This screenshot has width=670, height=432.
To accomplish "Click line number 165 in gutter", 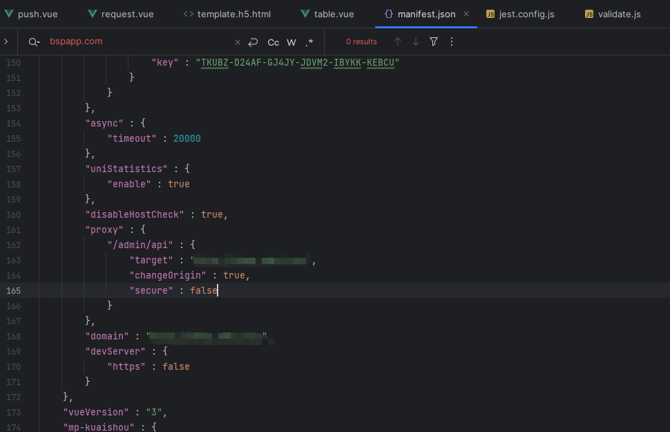I will [x=14, y=290].
